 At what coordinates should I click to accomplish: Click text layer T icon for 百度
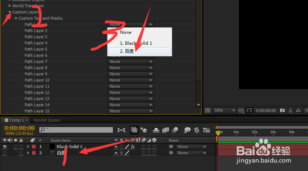point(52,153)
